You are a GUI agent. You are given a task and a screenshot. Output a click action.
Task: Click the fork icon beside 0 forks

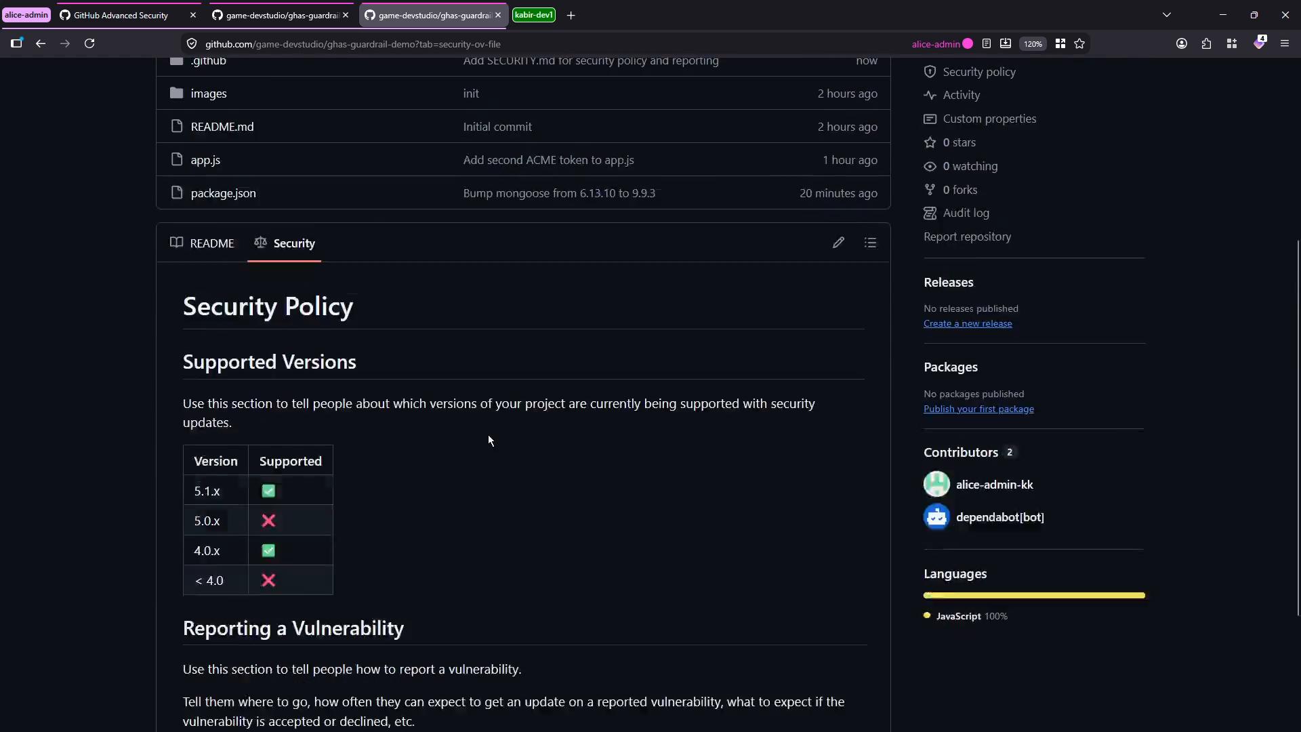tap(930, 190)
